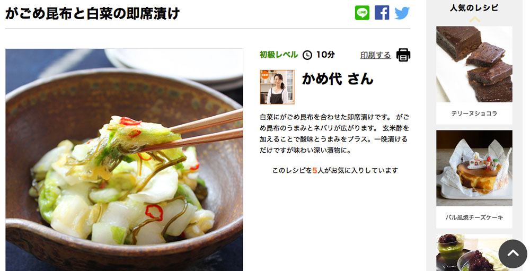
Task: Collapse popular recipes with yellow chevron
Action: coord(474,20)
